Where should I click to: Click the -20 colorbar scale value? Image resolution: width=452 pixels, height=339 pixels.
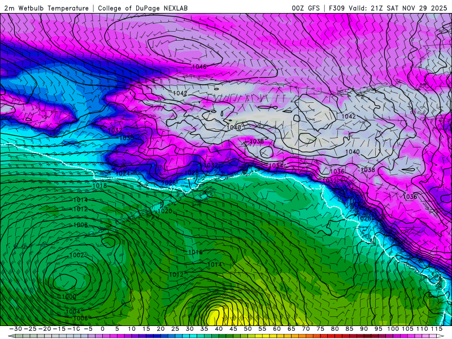[45, 329]
